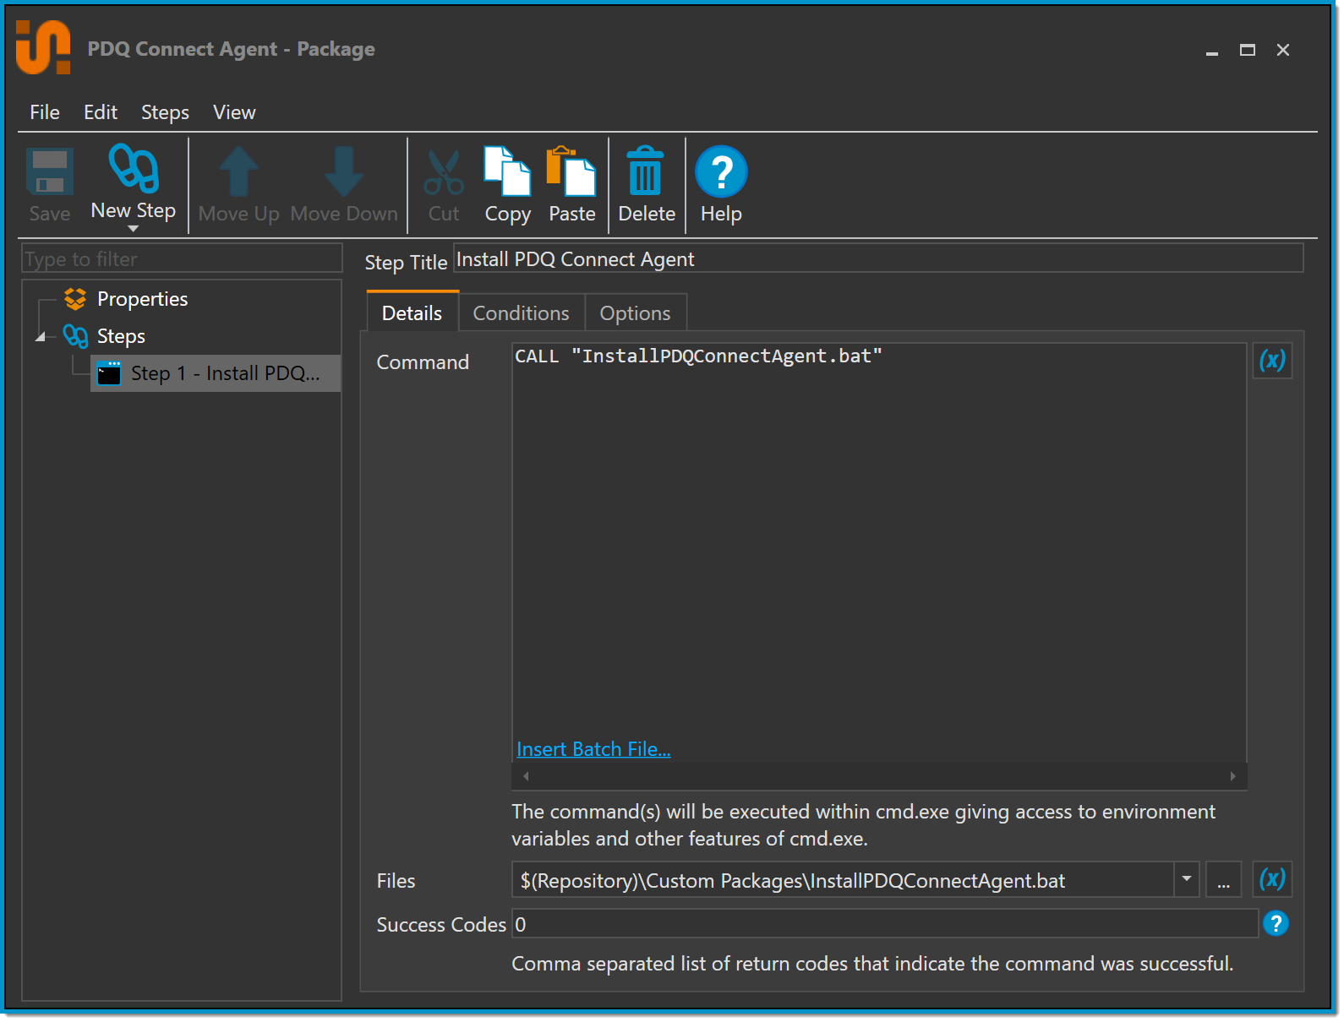Viewport: 1344px width, 1022px height.
Task: Switch to the Details tab
Action: [x=412, y=313]
